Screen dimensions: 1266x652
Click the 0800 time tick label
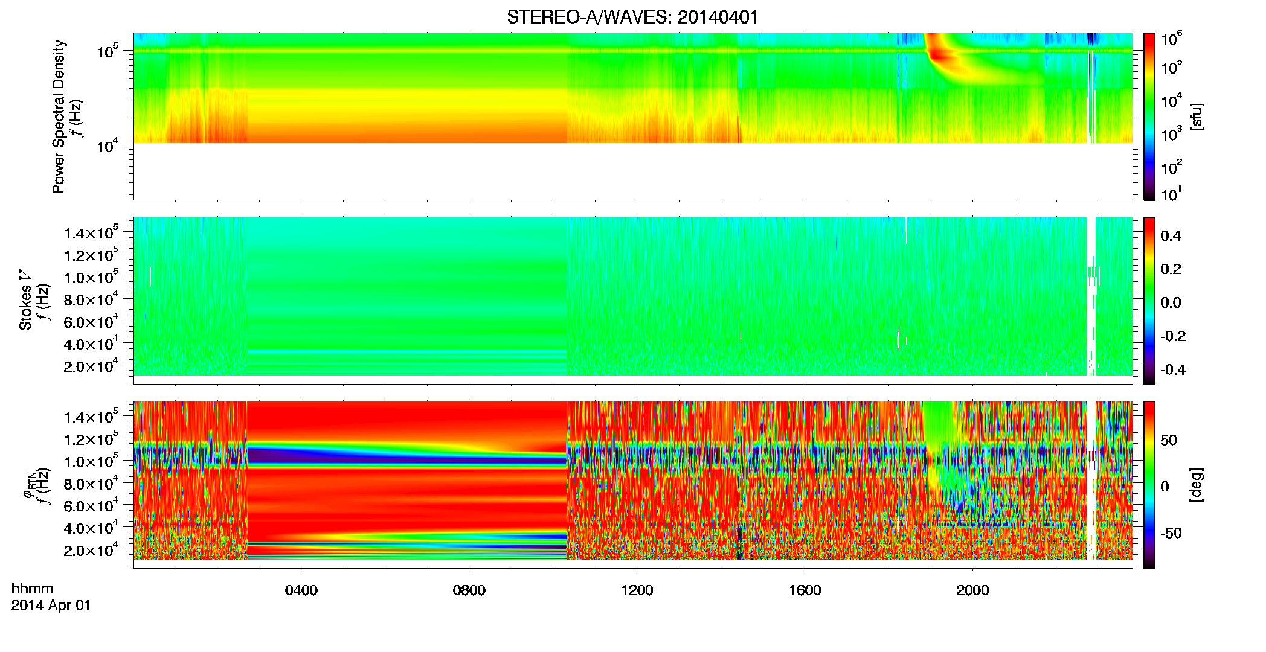469,590
